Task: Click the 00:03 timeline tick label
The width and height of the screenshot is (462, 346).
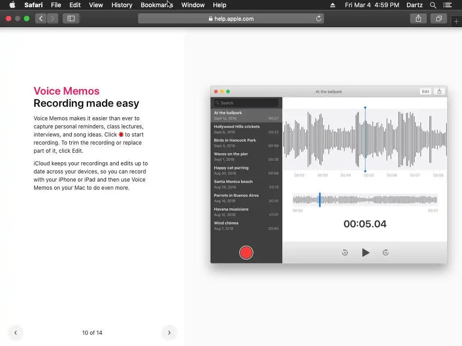Action: click(322, 175)
